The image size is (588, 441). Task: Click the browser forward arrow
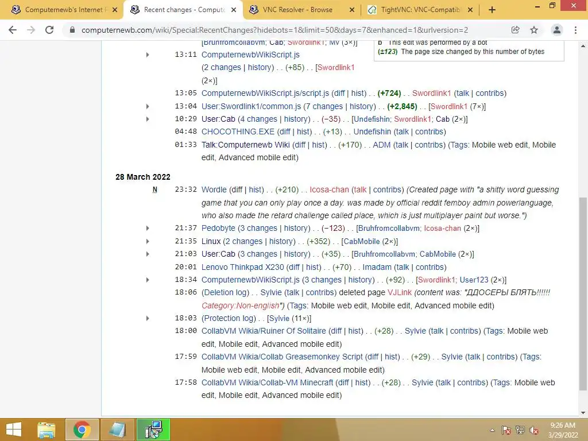(x=31, y=30)
